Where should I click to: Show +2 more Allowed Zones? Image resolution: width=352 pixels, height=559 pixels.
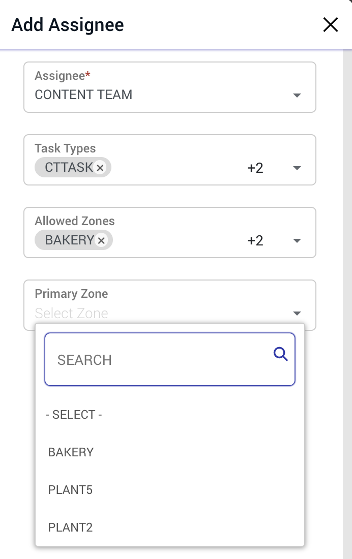(x=255, y=240)
